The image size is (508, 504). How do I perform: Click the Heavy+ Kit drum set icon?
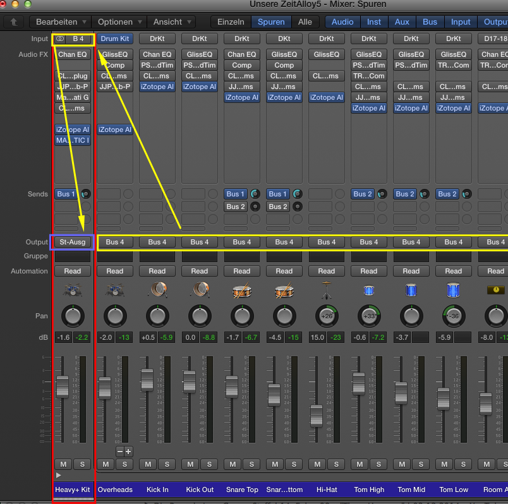coord(73,291)
